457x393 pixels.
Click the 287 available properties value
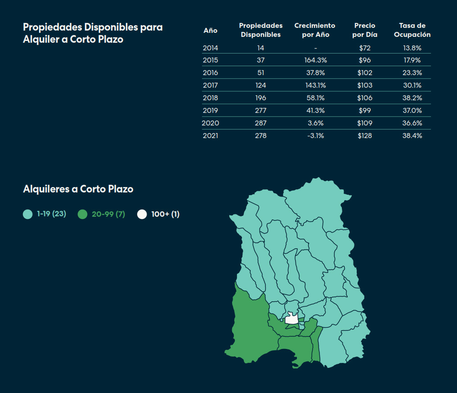pos(260,123)
